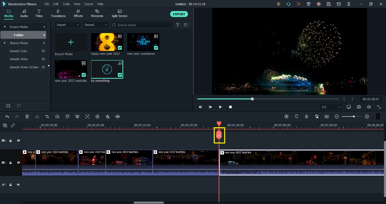Viewport: 386px width, 204px height.
Task: Open the Import dropdown
Action: click(x=68, y=25)
